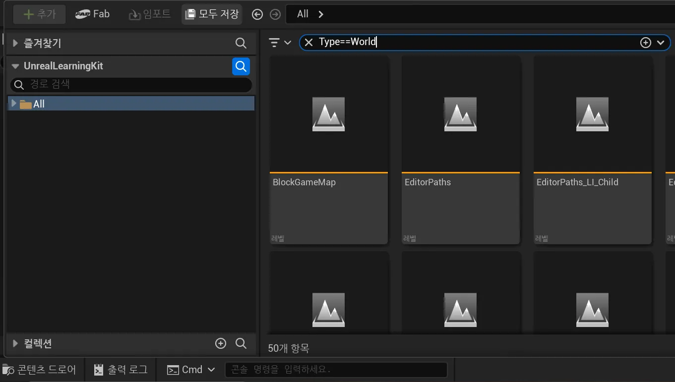Click the green 추가 (Add) button

(x=39, y=14)
